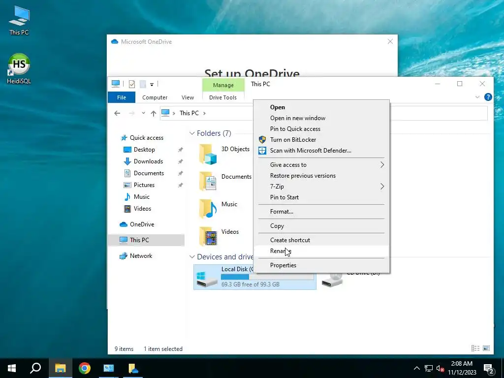The height and width of the screenshot is (378, 504).
Task: Open Explorer Help question mark icon
Action: point(488,97)
